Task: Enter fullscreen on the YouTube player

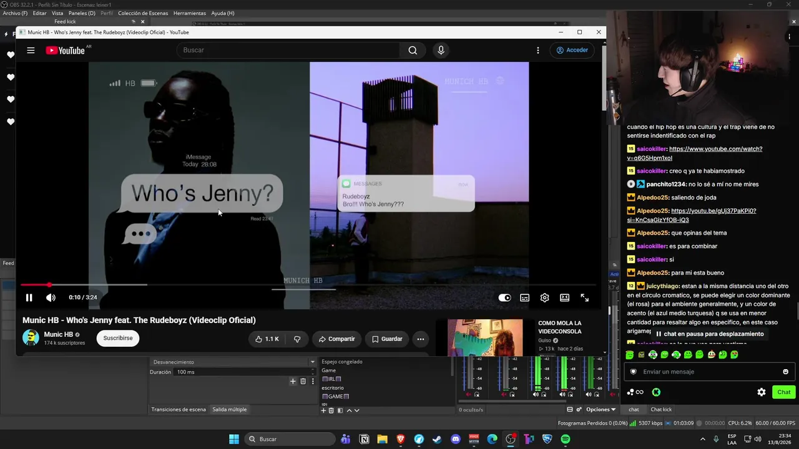Action: tap(585, 297)
